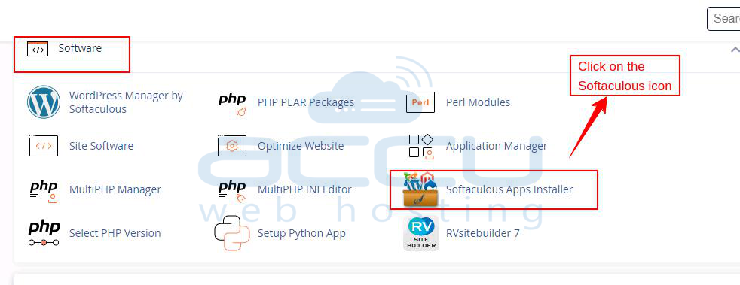
Task: Click the Software section code icon
Action: 37,49
